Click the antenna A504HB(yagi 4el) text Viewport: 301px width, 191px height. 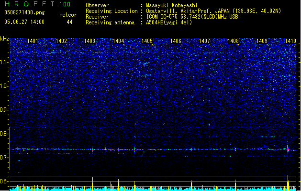169,22
